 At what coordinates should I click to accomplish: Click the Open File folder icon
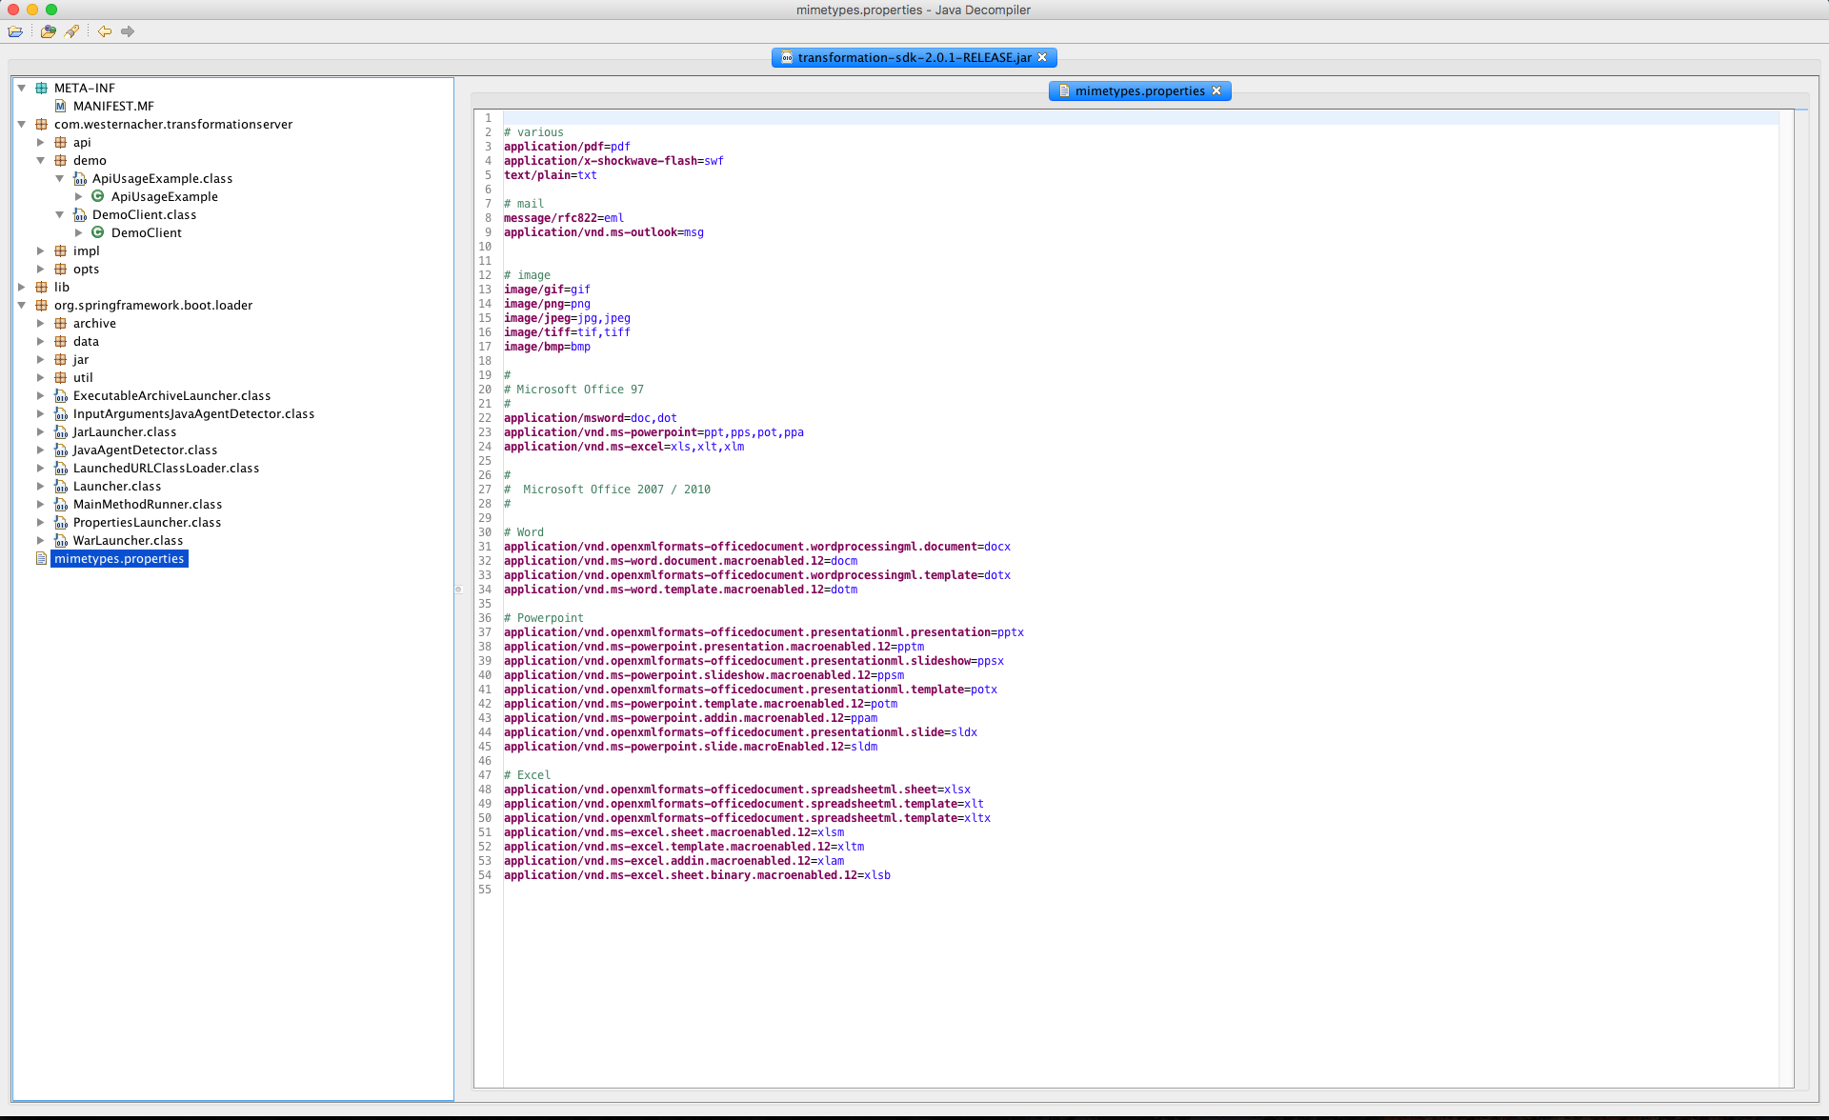(x=15, y=31)
